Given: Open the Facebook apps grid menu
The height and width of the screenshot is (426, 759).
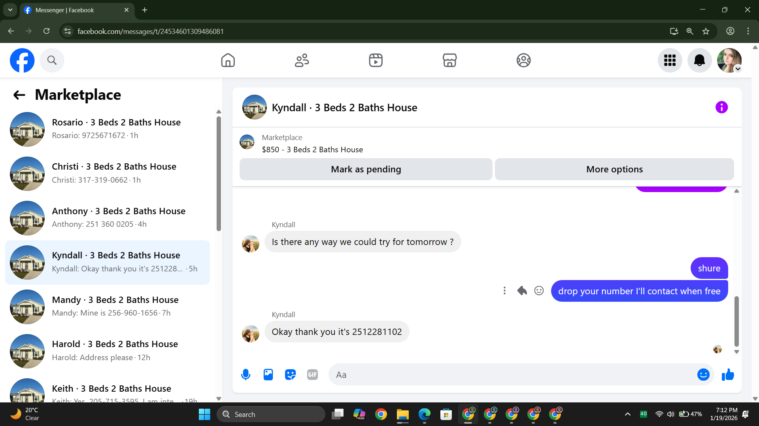Looking at the screenshot, I should click(x=670, y=60).
